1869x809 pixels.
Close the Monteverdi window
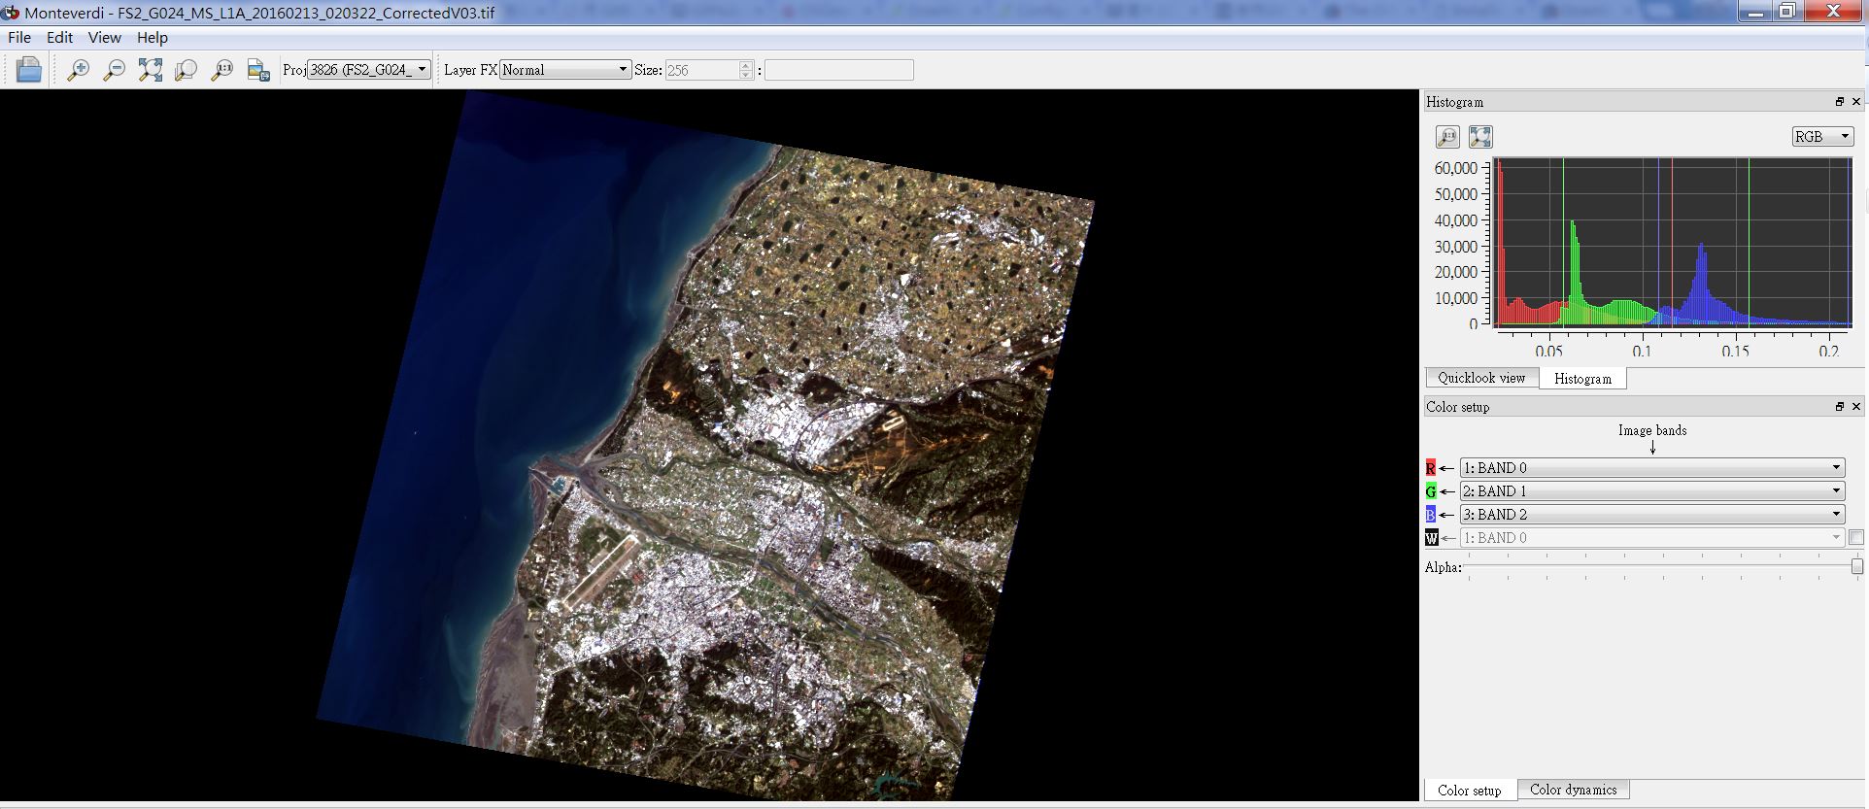1833,12
